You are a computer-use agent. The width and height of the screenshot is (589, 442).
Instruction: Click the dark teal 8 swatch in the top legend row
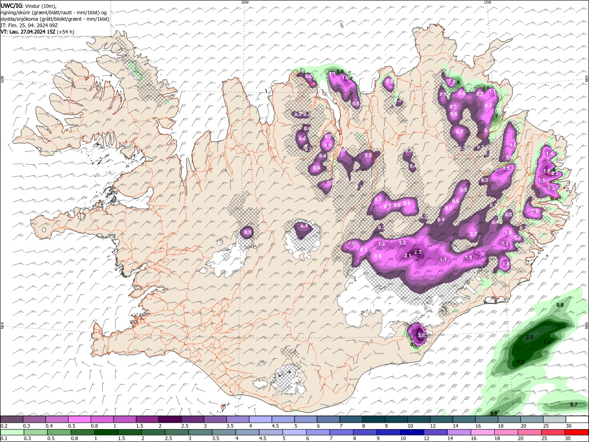pyautogui.click(x=374, y=419)
